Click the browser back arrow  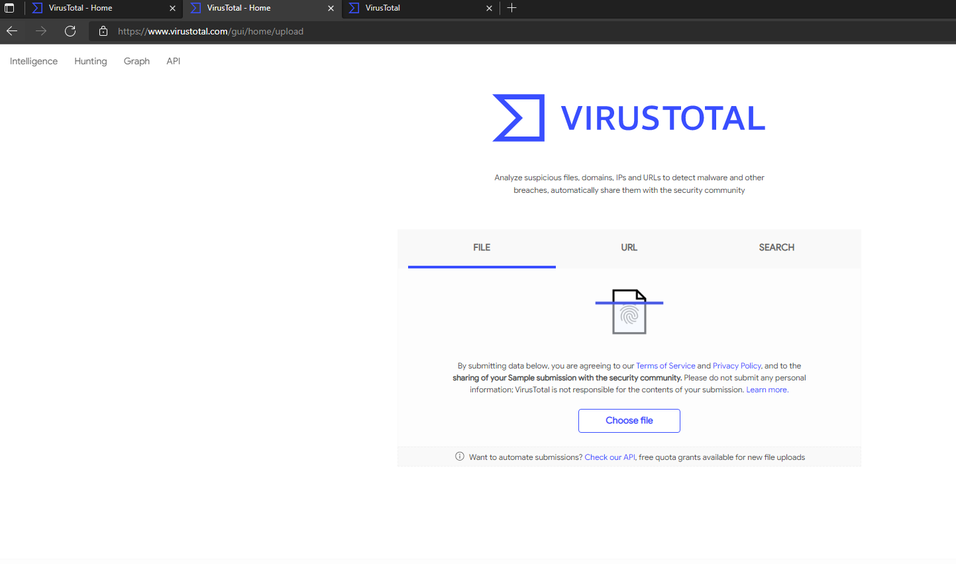point(12,31)
